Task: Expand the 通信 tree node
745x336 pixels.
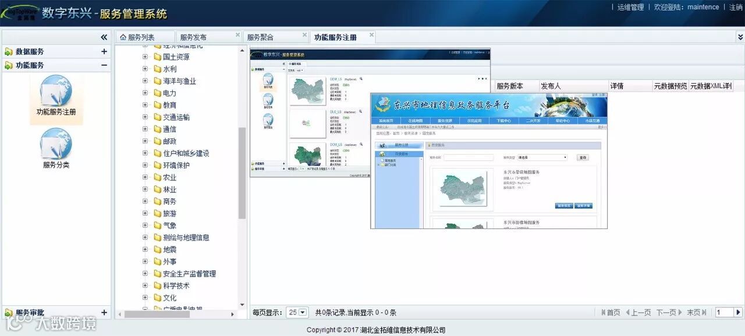Action: tap(145, 129)
